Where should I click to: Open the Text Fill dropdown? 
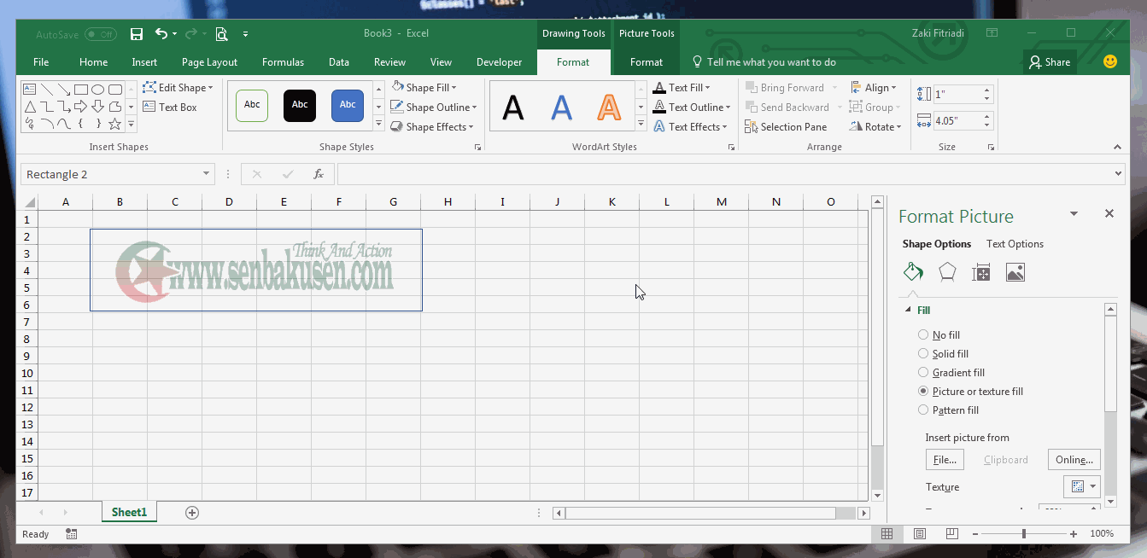682,88
